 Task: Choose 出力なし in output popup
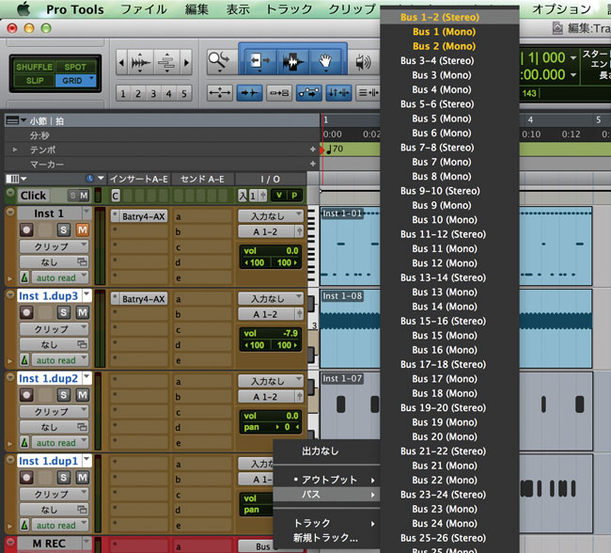click(x=326, y=451)
